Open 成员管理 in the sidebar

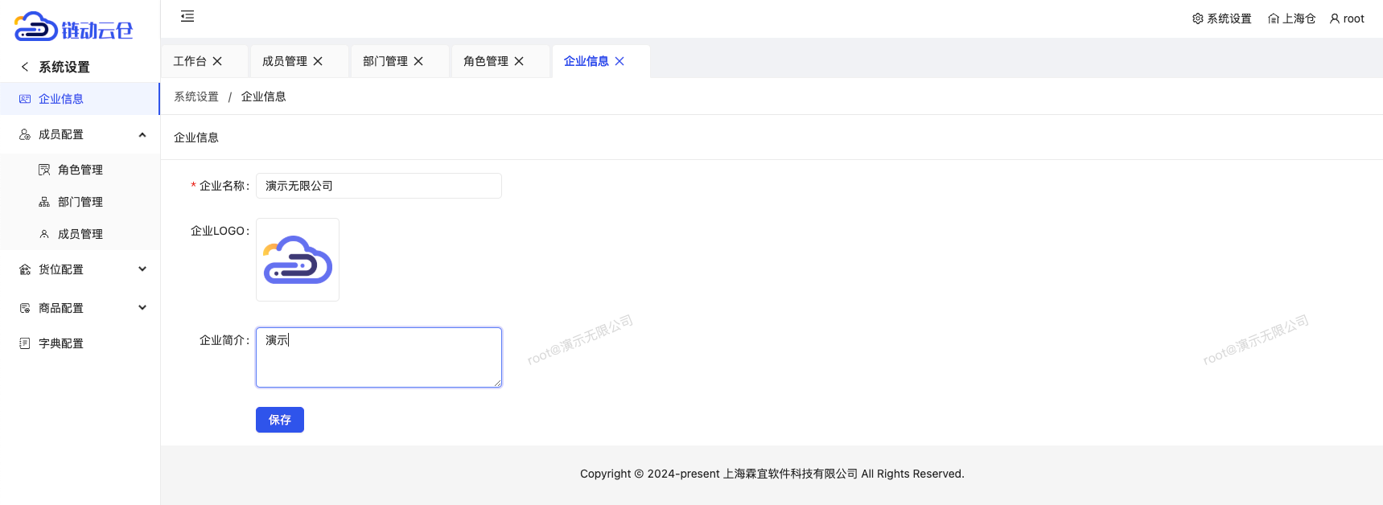point(80,234)
